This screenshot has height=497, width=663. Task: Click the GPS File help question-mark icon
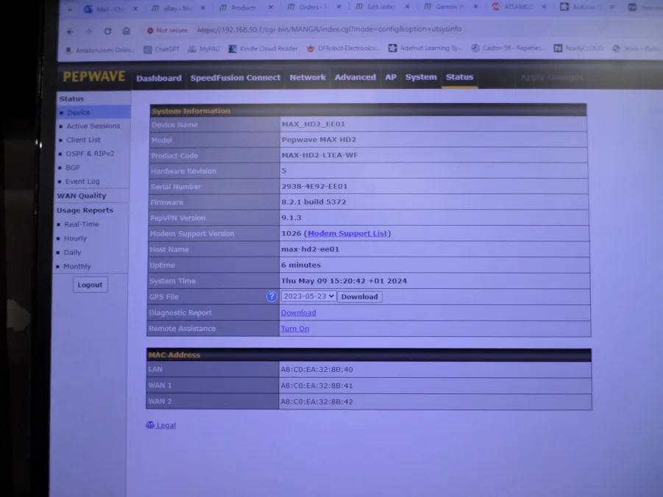(x=272, y=296)
